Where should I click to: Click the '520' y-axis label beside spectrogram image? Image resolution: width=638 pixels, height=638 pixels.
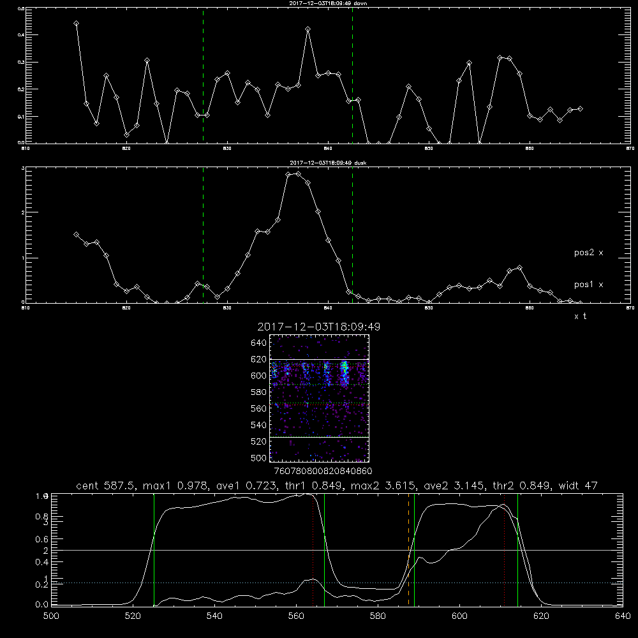[x=259, y=441]
